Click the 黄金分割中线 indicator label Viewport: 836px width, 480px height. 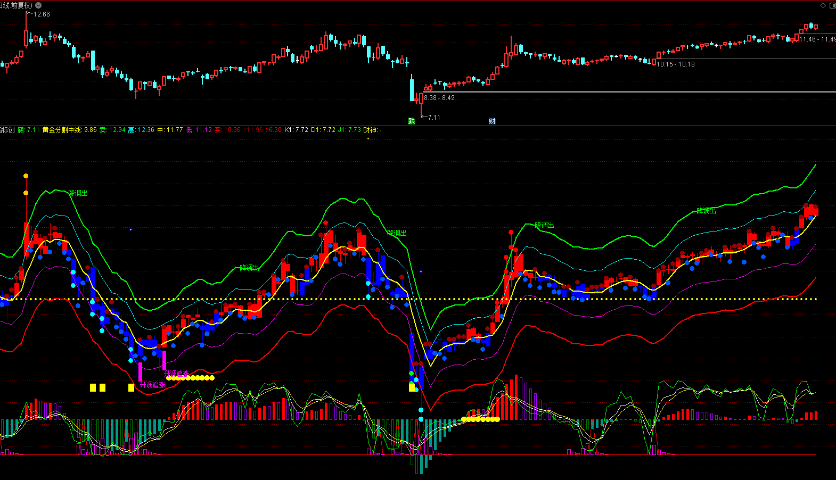(62, 130)
